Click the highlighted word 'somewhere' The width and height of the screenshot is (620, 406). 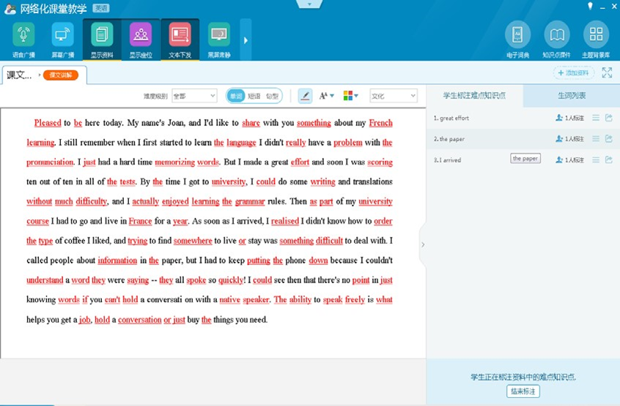coord(193,241)
